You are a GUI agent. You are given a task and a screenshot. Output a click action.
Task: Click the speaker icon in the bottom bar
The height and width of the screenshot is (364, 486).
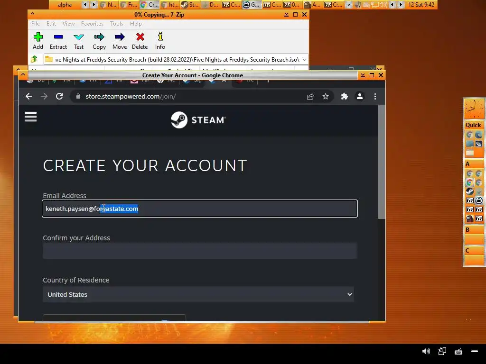426,351
